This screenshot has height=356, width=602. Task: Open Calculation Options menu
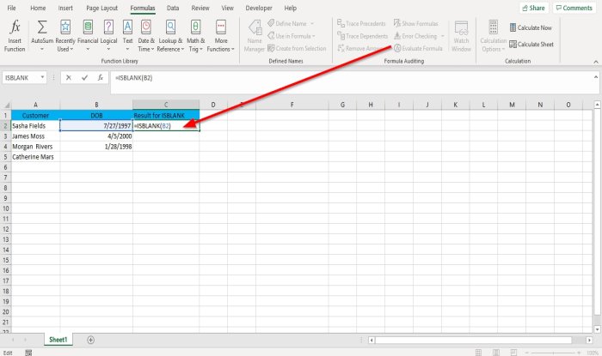pyautogui.click(x=494, y=36)
